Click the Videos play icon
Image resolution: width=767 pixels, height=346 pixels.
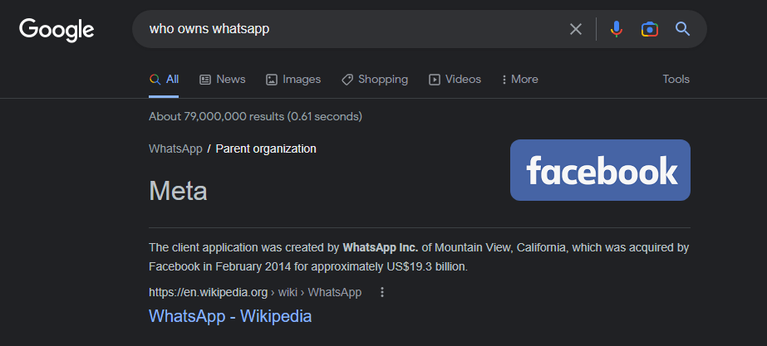point(435,80)
